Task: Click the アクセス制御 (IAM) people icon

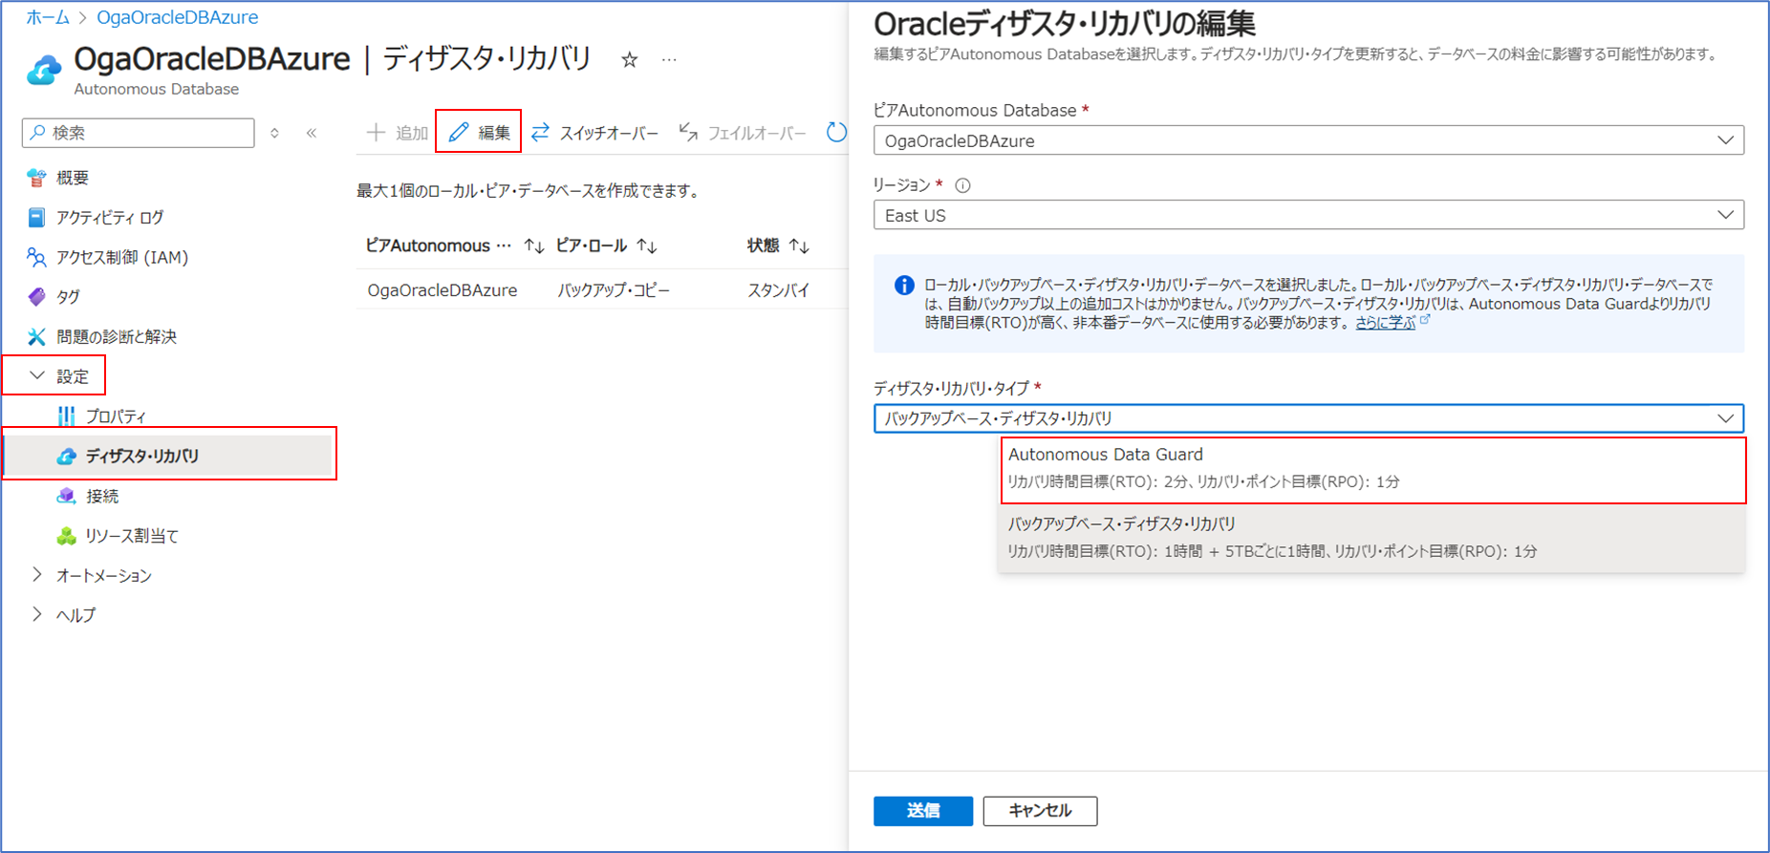Action: point(36,257)
